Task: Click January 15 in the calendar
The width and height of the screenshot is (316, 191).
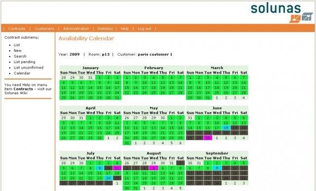Action: 100,88
